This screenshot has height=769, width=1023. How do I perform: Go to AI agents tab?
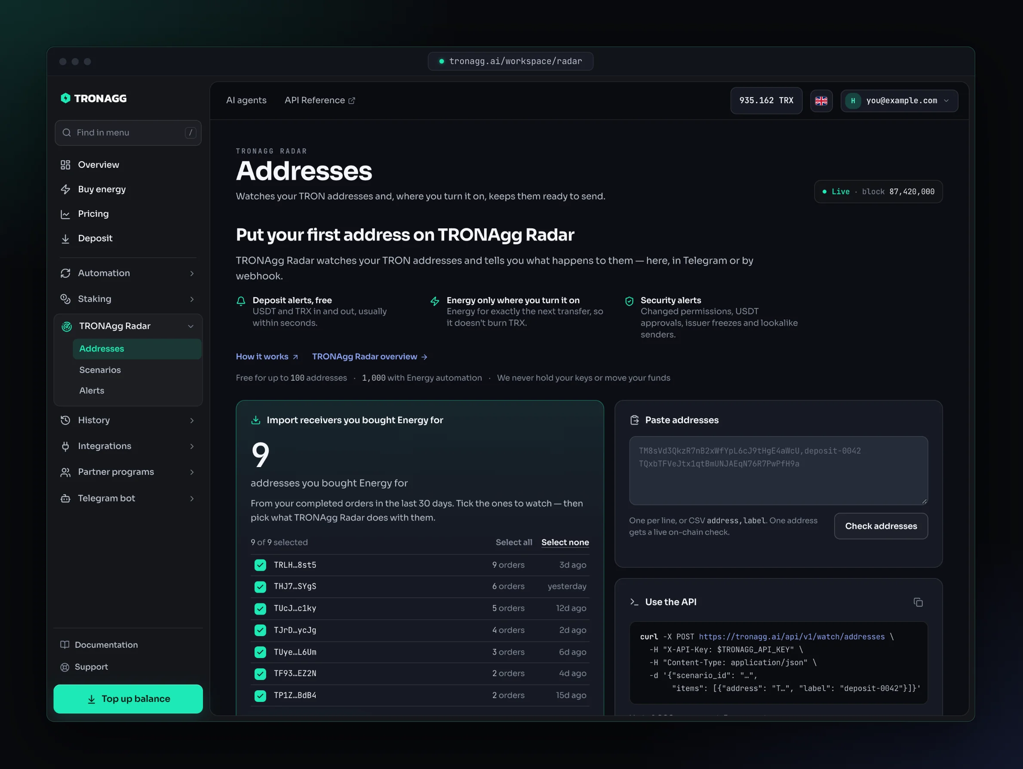coord(246,100)
